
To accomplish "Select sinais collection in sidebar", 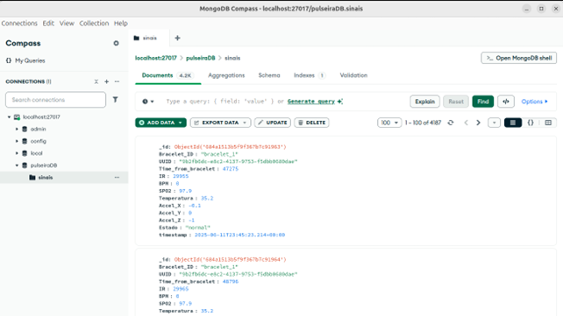I will pos(64,178).
